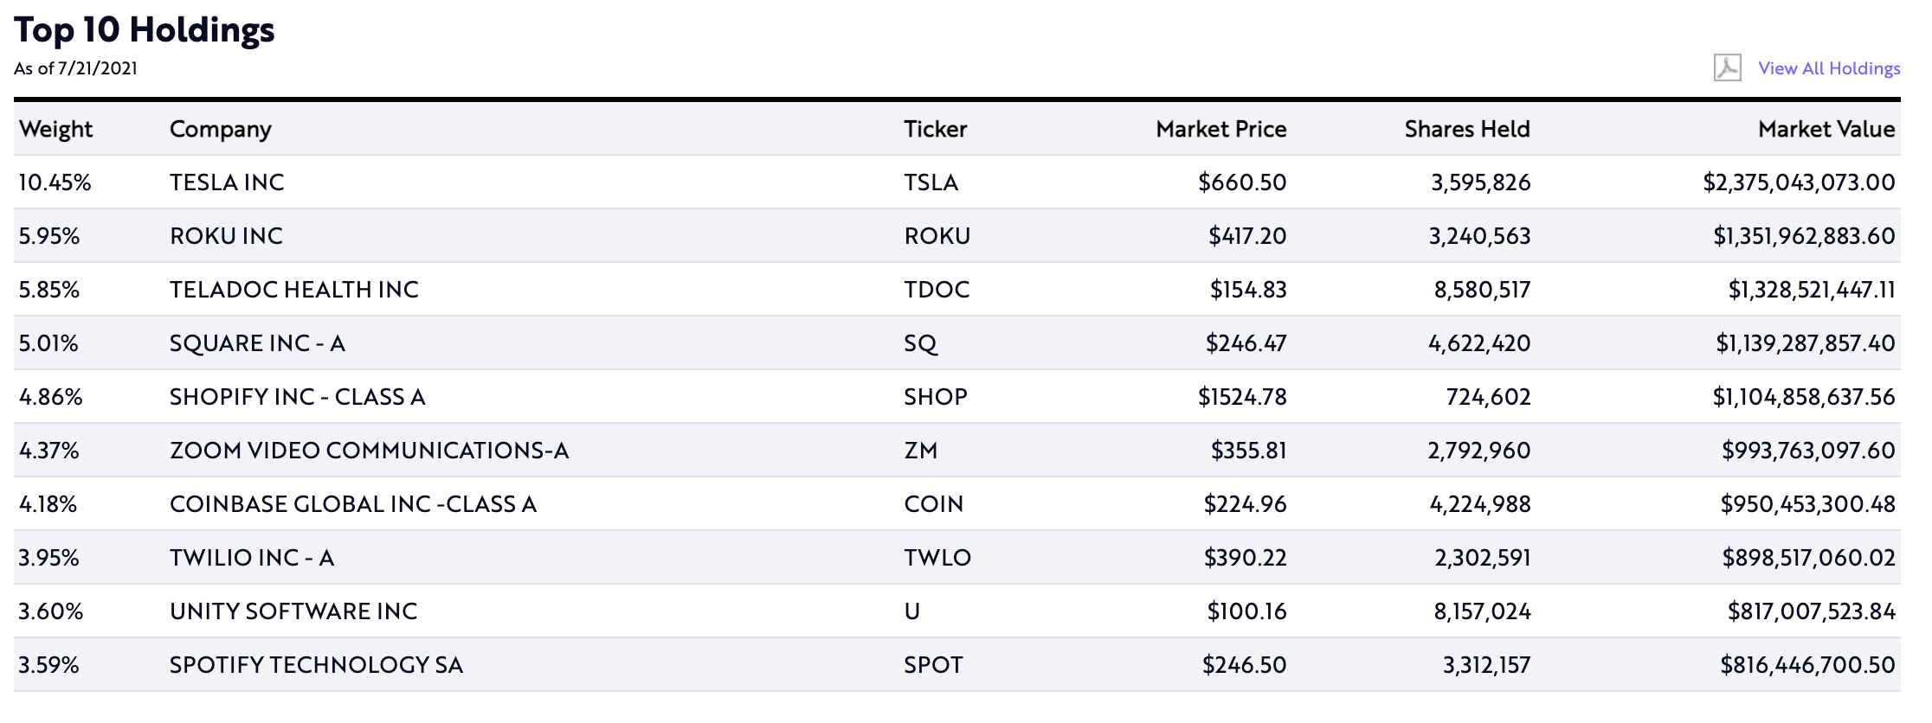The height and width of the screenshot is (723, 1932).
Task: Click the Market Price column header
Action: 1221,129
